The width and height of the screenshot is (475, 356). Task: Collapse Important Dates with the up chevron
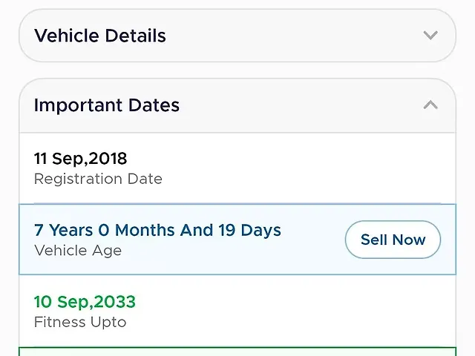(430, 105)
